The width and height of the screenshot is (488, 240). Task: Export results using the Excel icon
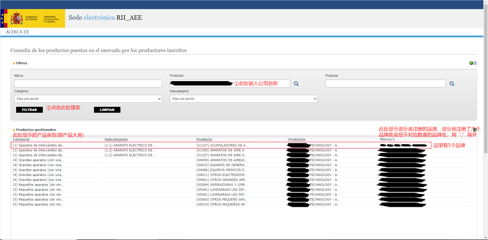tap(475, 130)
